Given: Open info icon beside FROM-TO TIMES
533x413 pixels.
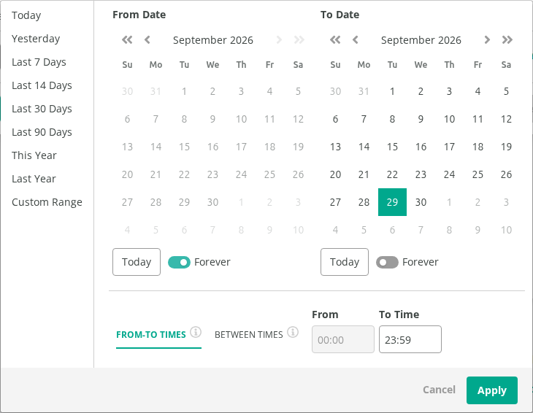Looking at the screenshot, I should [x=196, y=332].
